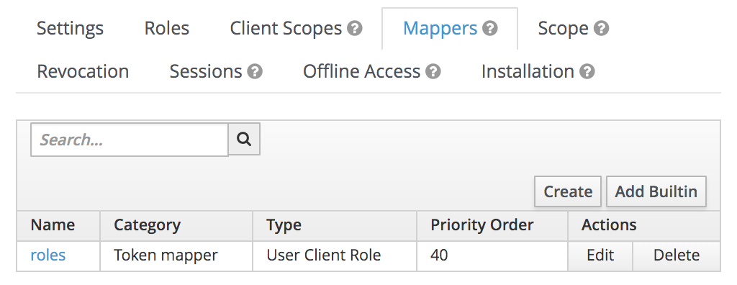Click help icon beside Offline Access
The width and height of the screenshot is (737, 285).
pos(433,72)
